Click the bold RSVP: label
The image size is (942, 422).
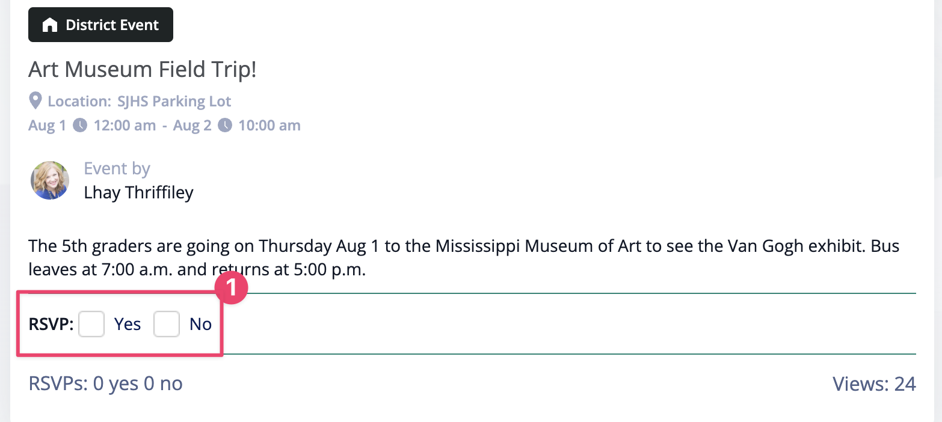pyautogui.click(x=51, y=325)
